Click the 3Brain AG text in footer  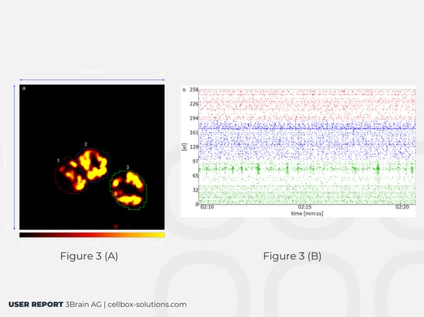pyautogui.click(x=83, y=305)
